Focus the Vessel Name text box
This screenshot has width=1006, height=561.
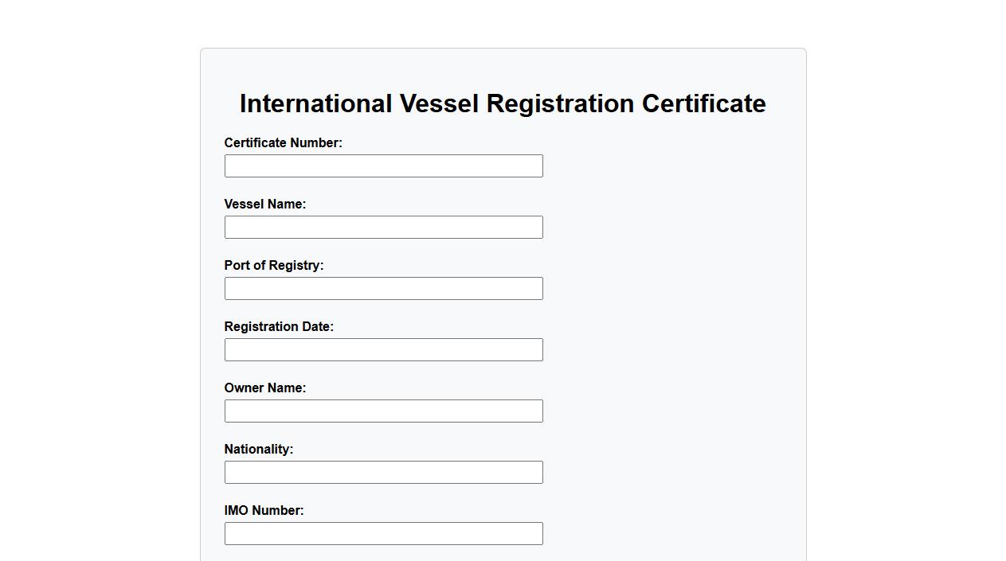point(383,228)
